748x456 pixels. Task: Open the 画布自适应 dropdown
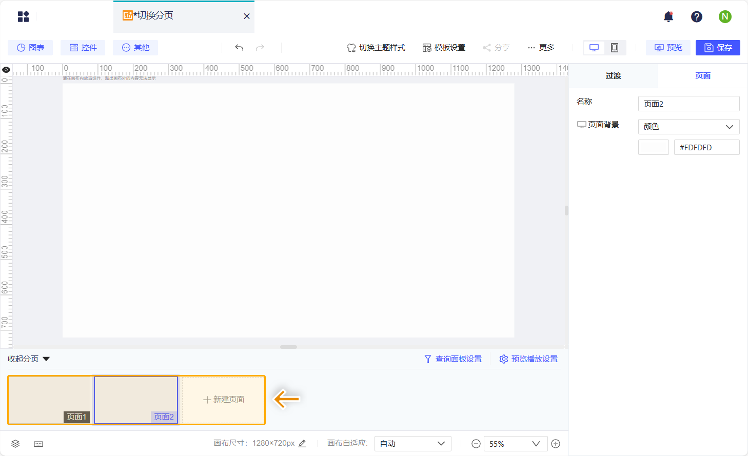[x=413, y=444]
